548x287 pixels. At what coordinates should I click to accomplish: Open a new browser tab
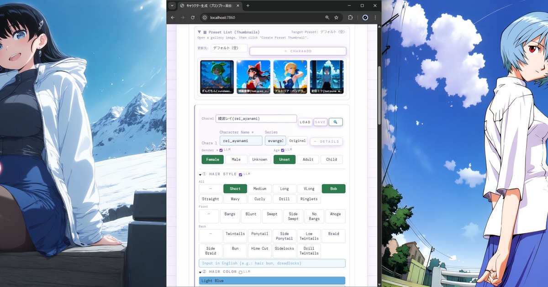pyautogui.click(x=248, y=5)
